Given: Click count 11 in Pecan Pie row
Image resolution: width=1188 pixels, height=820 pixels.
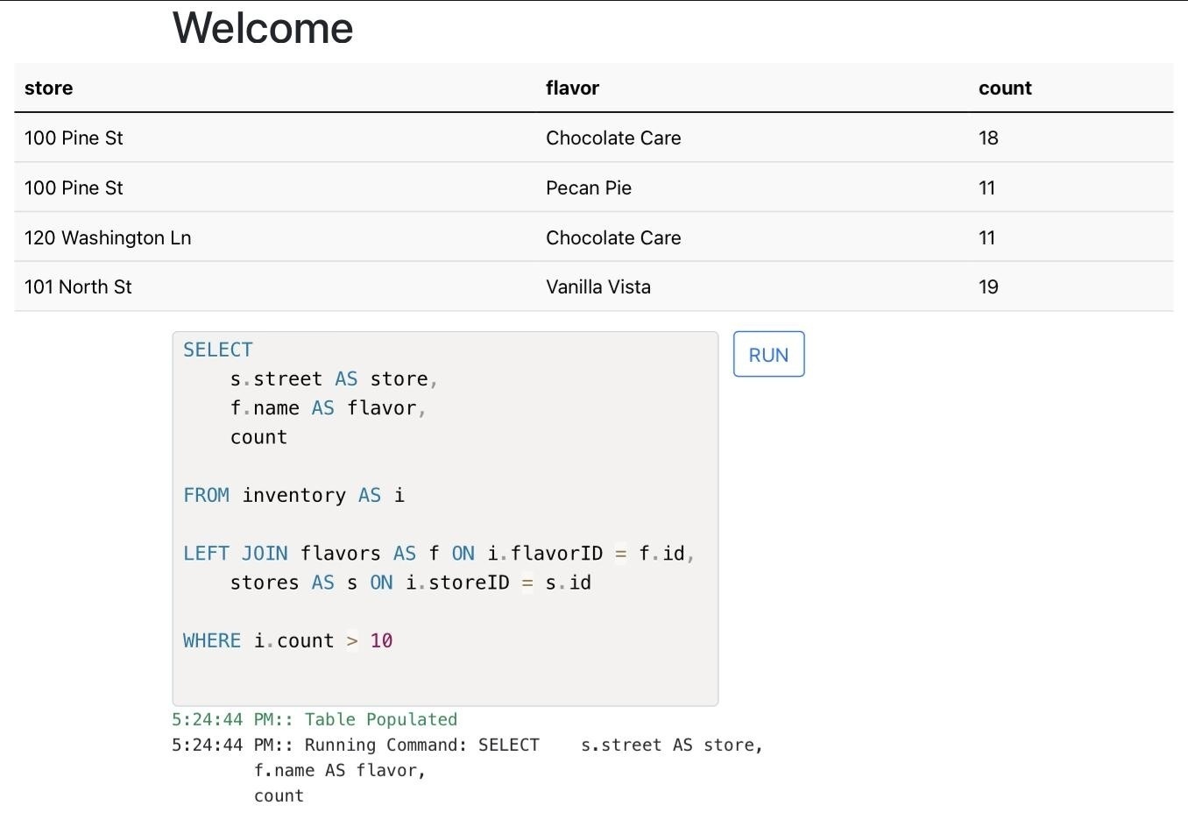Looking at the screenshot, I should [986, 187].
